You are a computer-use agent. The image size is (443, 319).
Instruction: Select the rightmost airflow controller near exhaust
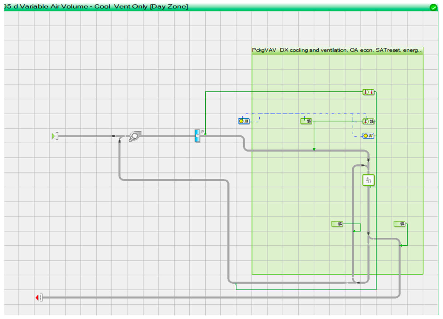click(x=399, y=224)
